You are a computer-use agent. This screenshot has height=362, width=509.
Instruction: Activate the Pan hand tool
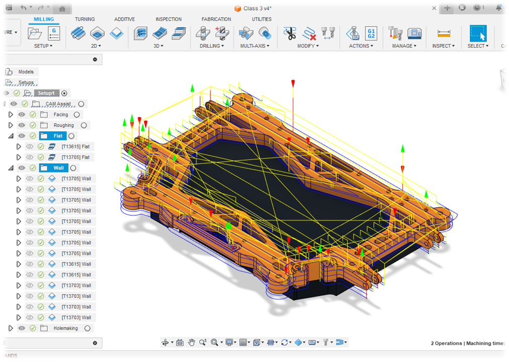[192, 342]
